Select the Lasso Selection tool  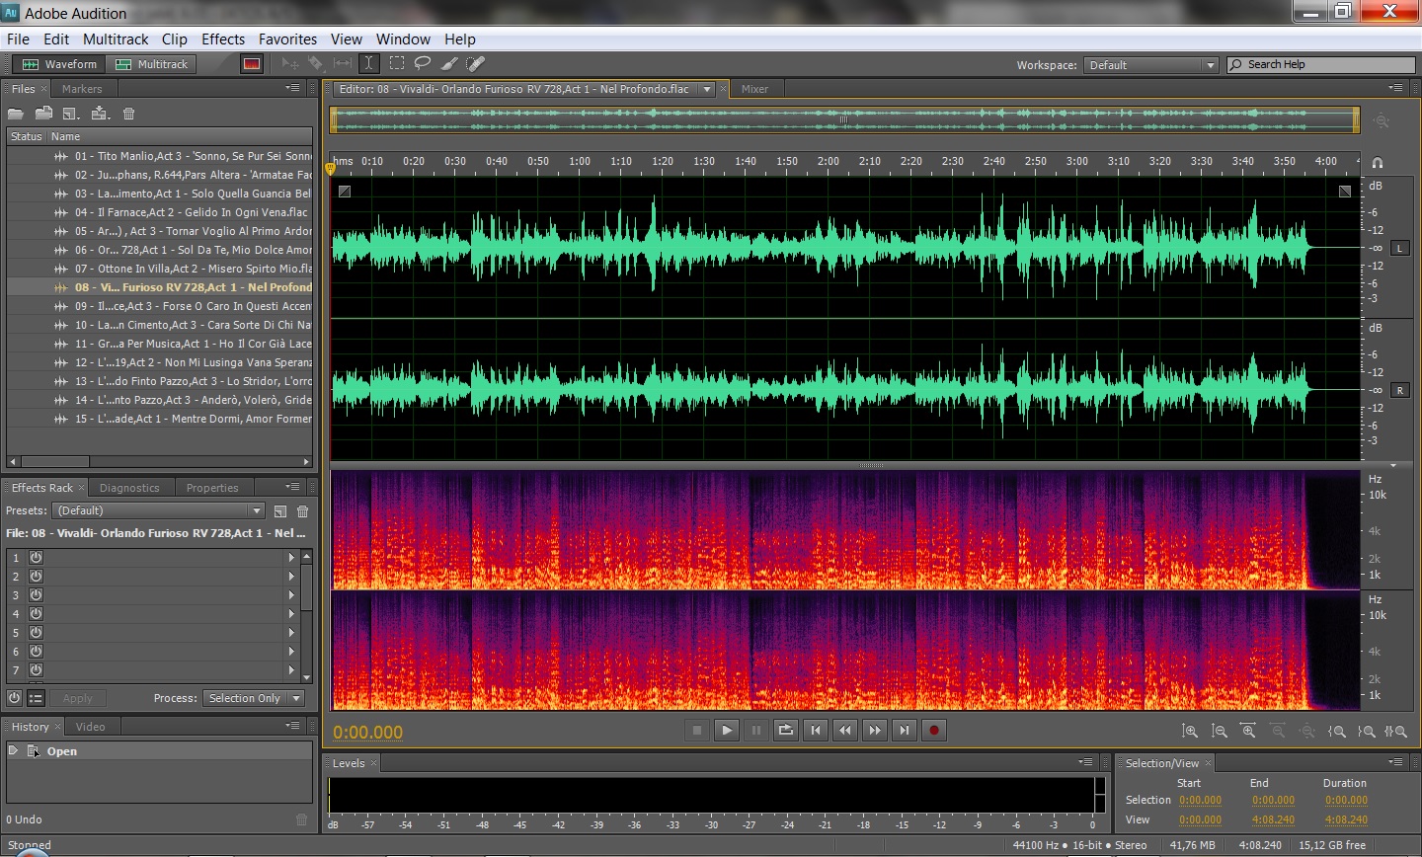click(x=423, y=64)
